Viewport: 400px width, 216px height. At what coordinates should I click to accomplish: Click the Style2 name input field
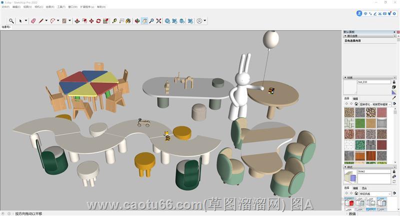(x=374, y=171)
